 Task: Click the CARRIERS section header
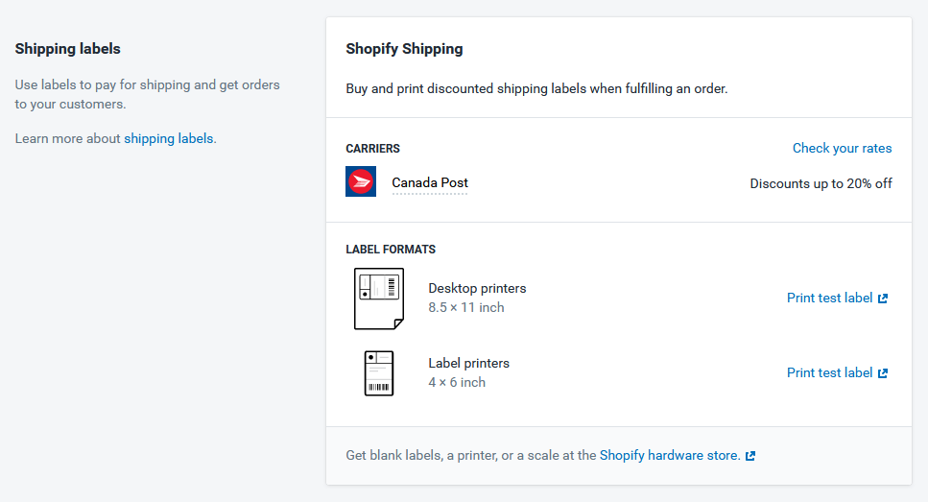(x=373, y=149)
